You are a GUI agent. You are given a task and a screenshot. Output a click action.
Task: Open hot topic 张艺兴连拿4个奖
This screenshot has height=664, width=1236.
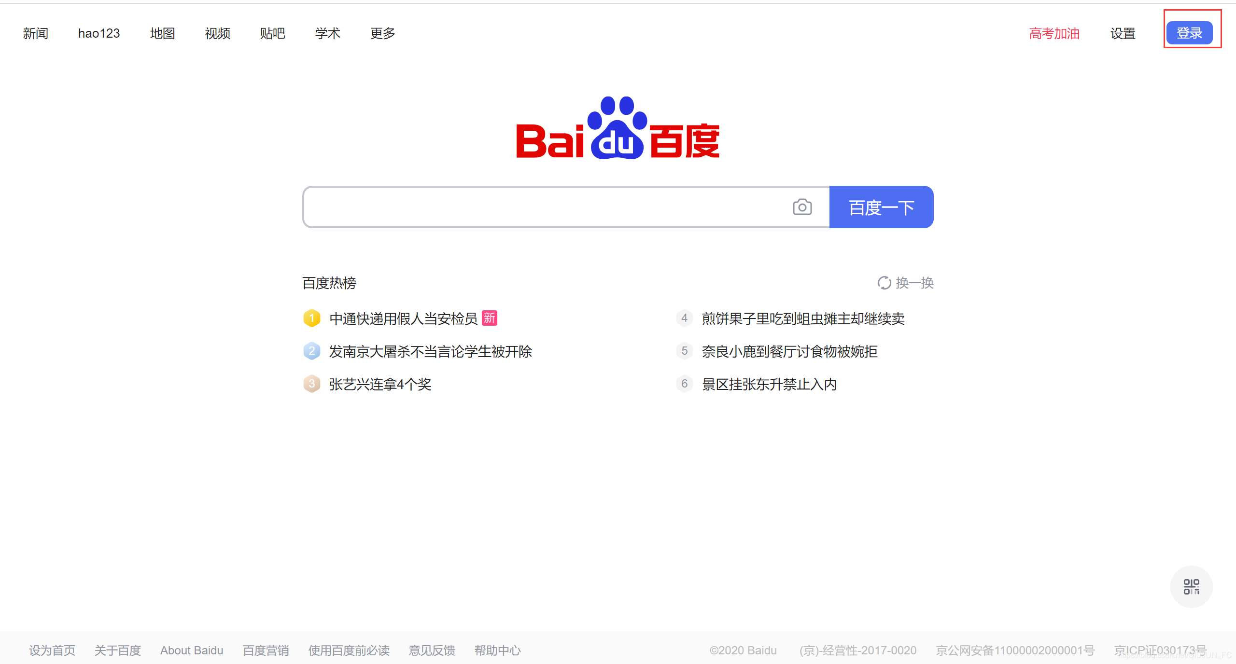point(380,384)
